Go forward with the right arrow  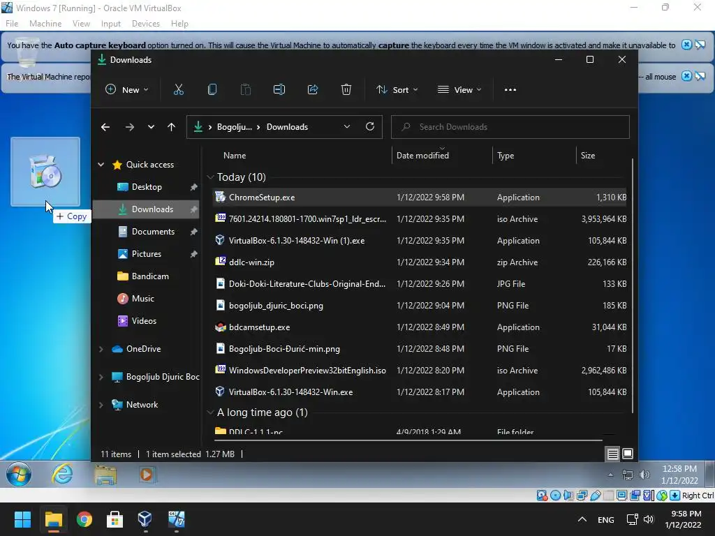[x=129, y=127]
